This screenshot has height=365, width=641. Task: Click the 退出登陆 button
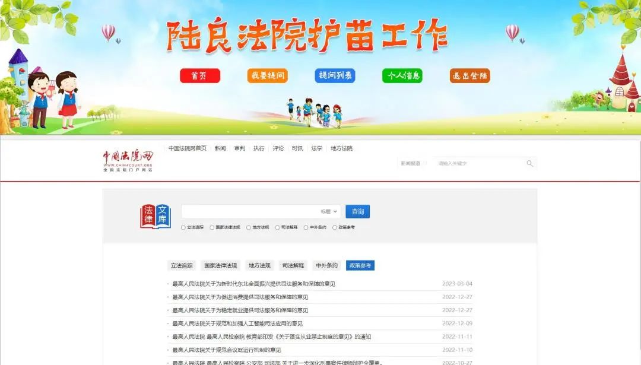coord(469,75)
